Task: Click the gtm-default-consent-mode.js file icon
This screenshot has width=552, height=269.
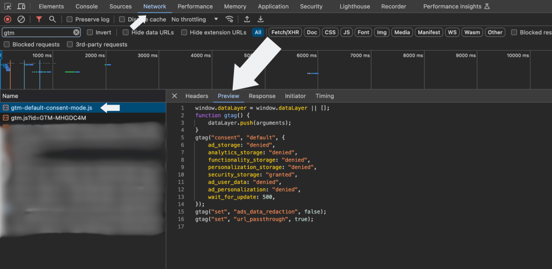Action: pyautogui.click(x=5, y=108)
